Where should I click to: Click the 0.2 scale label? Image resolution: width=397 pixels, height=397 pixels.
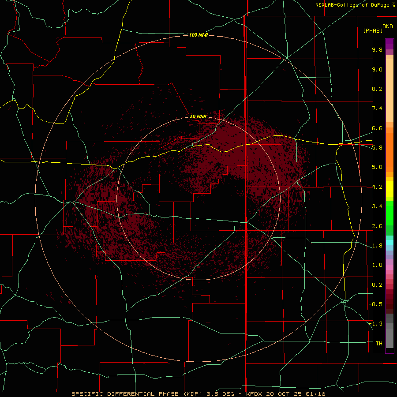point(377,285)
